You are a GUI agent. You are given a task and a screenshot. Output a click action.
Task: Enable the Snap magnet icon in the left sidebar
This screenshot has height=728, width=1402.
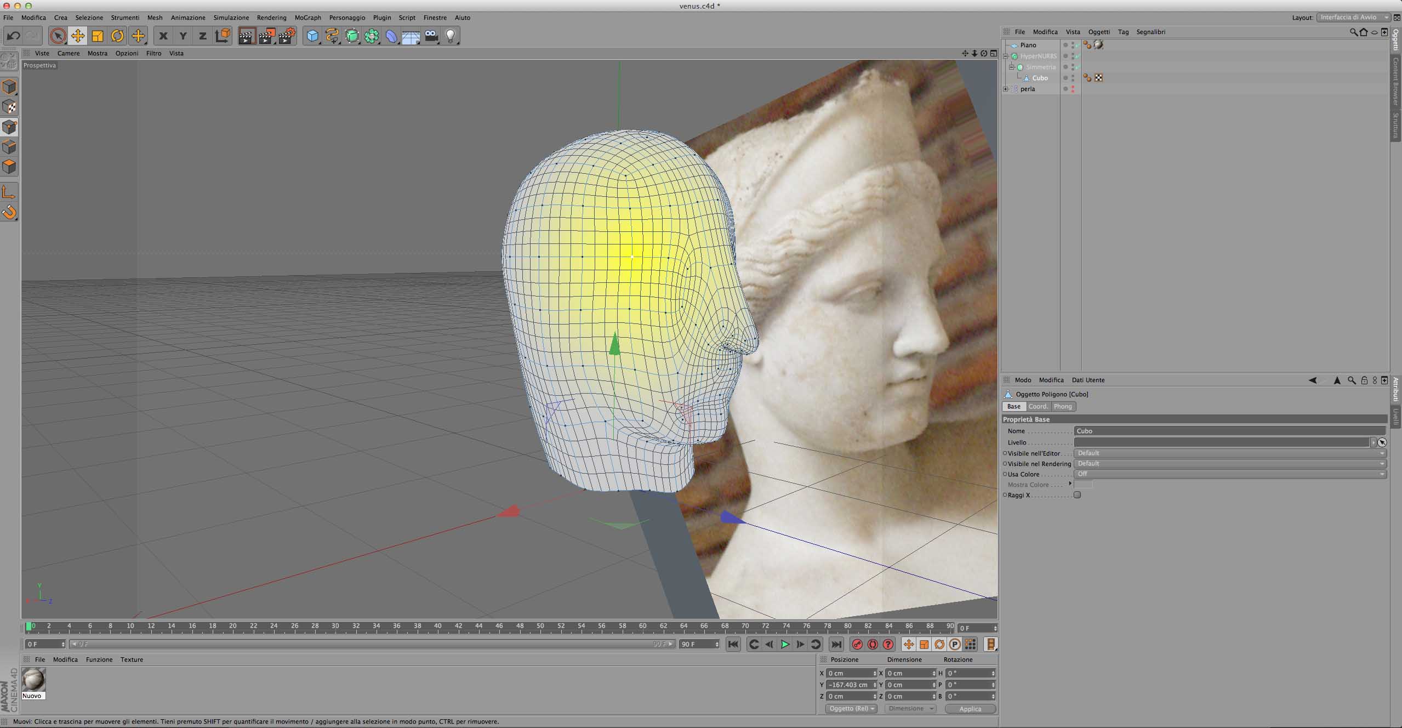coord(9,212)
